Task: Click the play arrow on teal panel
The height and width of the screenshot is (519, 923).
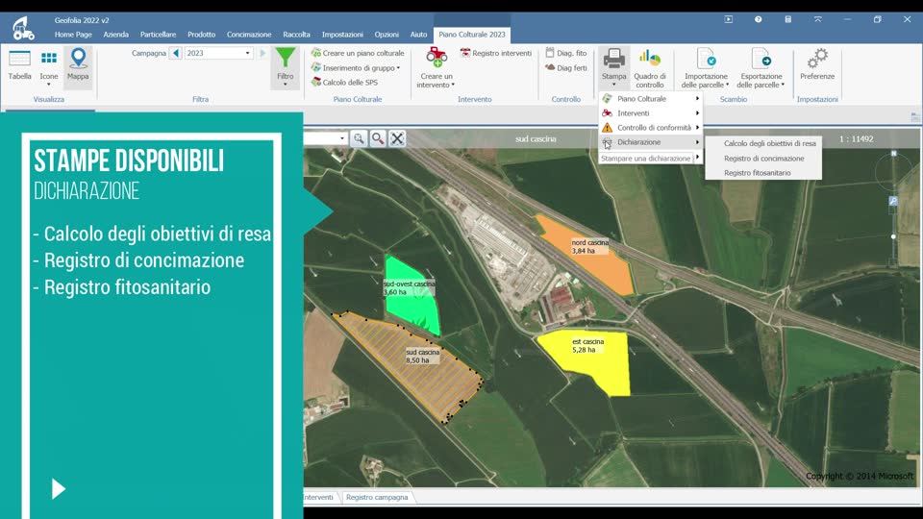Action: [x=58, y=489]
